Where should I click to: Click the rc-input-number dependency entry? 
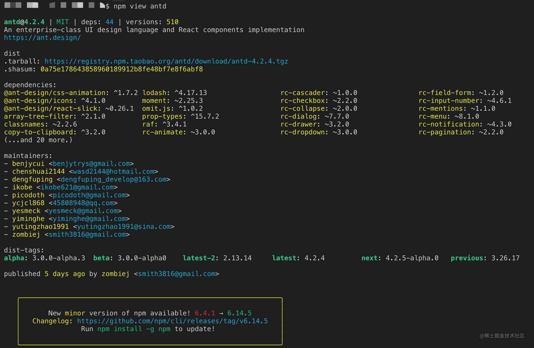pyautogui.click(x=465, y=101)
